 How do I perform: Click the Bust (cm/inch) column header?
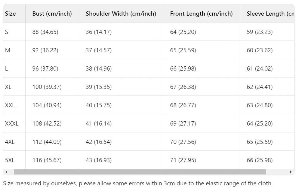coord(52,14)
